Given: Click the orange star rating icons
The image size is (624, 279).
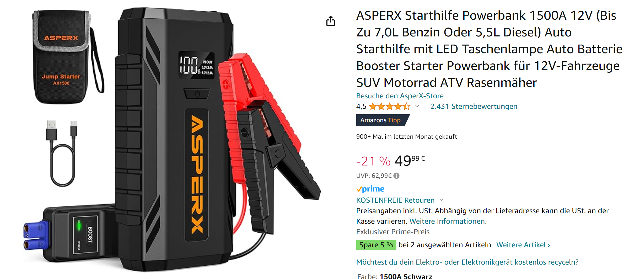Looking at the screenshot, I should [x=390, y=106].
